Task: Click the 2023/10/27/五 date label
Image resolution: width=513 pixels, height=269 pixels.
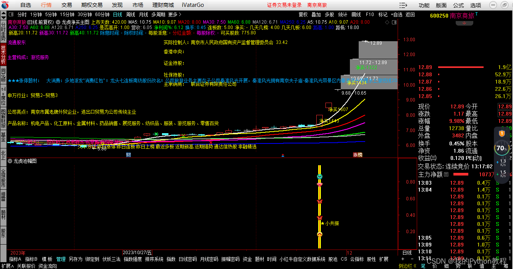Action: [x=137, y=253]
